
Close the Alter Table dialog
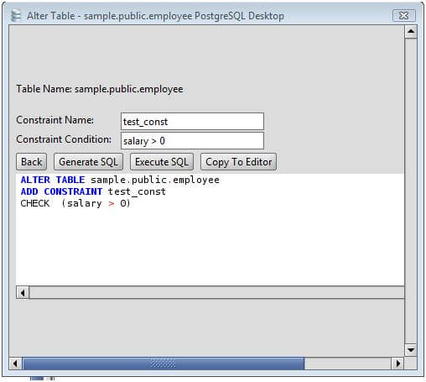pos(404,15)
